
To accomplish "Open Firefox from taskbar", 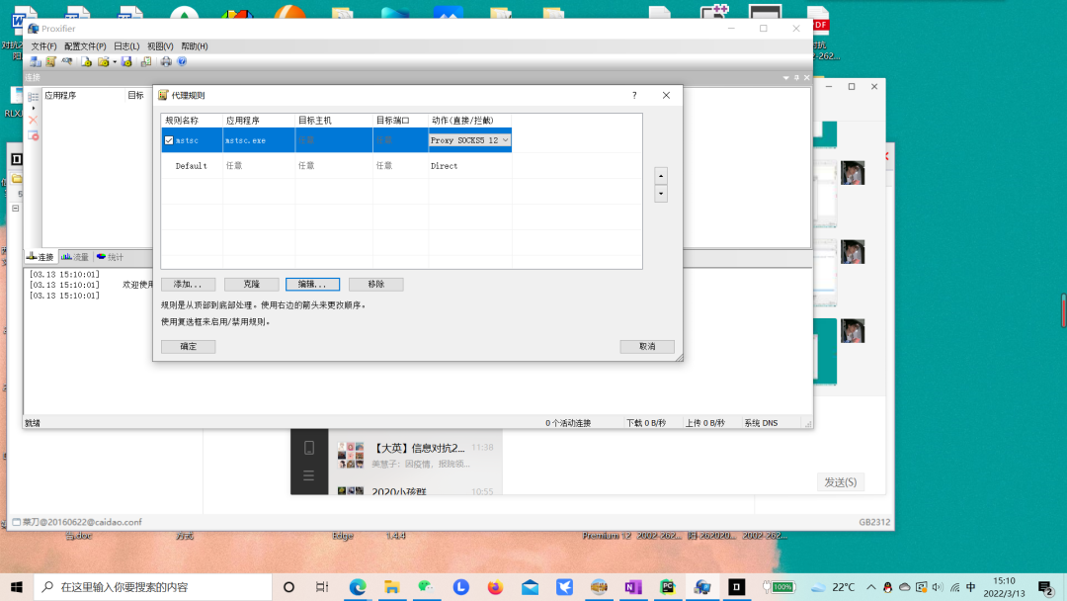I will (495, 587).
